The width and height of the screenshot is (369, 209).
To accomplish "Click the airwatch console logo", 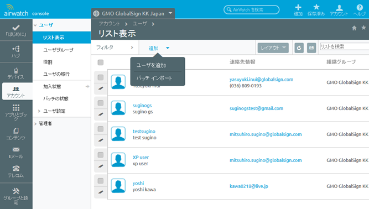I will coord(27,11).
